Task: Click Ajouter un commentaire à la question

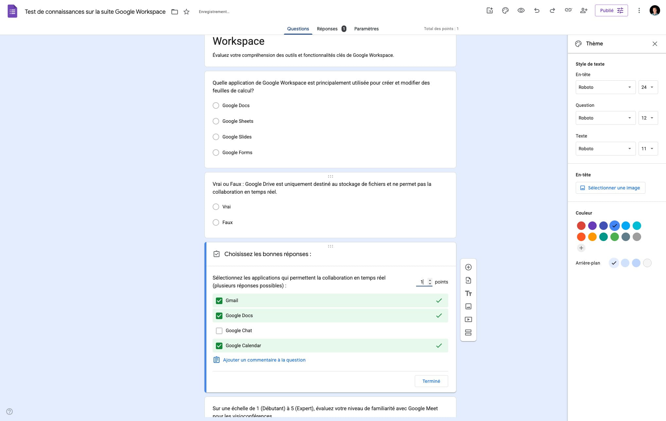Action: 259,360
